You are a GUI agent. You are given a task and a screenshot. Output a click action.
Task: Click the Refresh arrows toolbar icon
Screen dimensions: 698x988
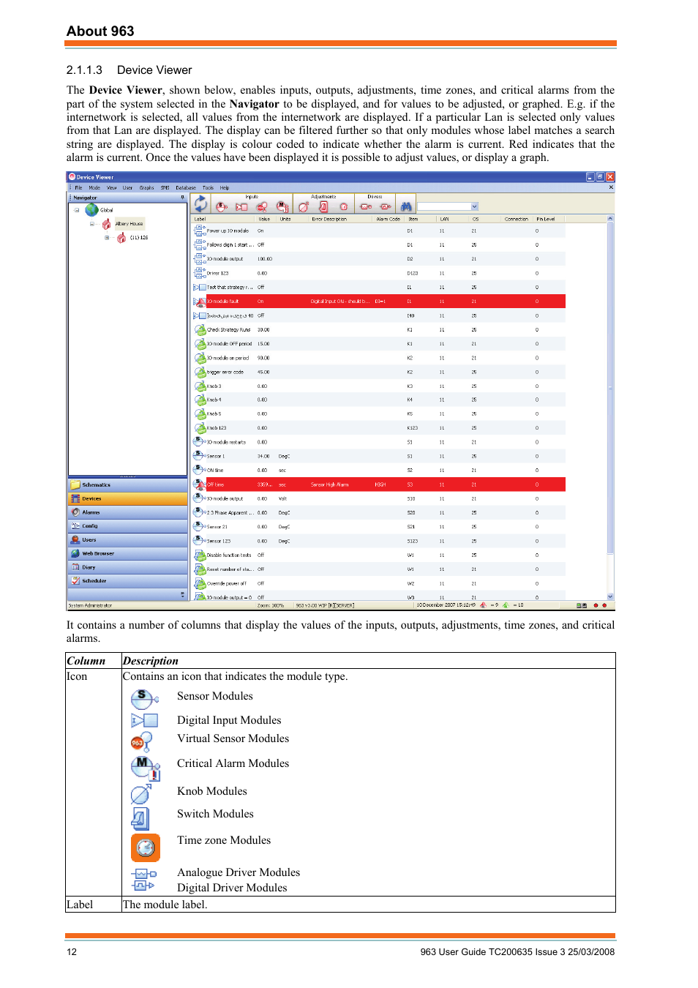[200, 204]
